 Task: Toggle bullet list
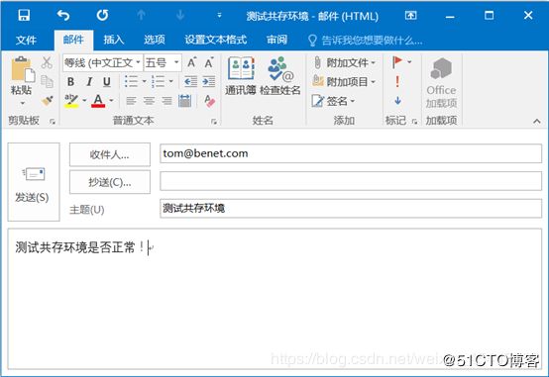click(x=132, y=81)
